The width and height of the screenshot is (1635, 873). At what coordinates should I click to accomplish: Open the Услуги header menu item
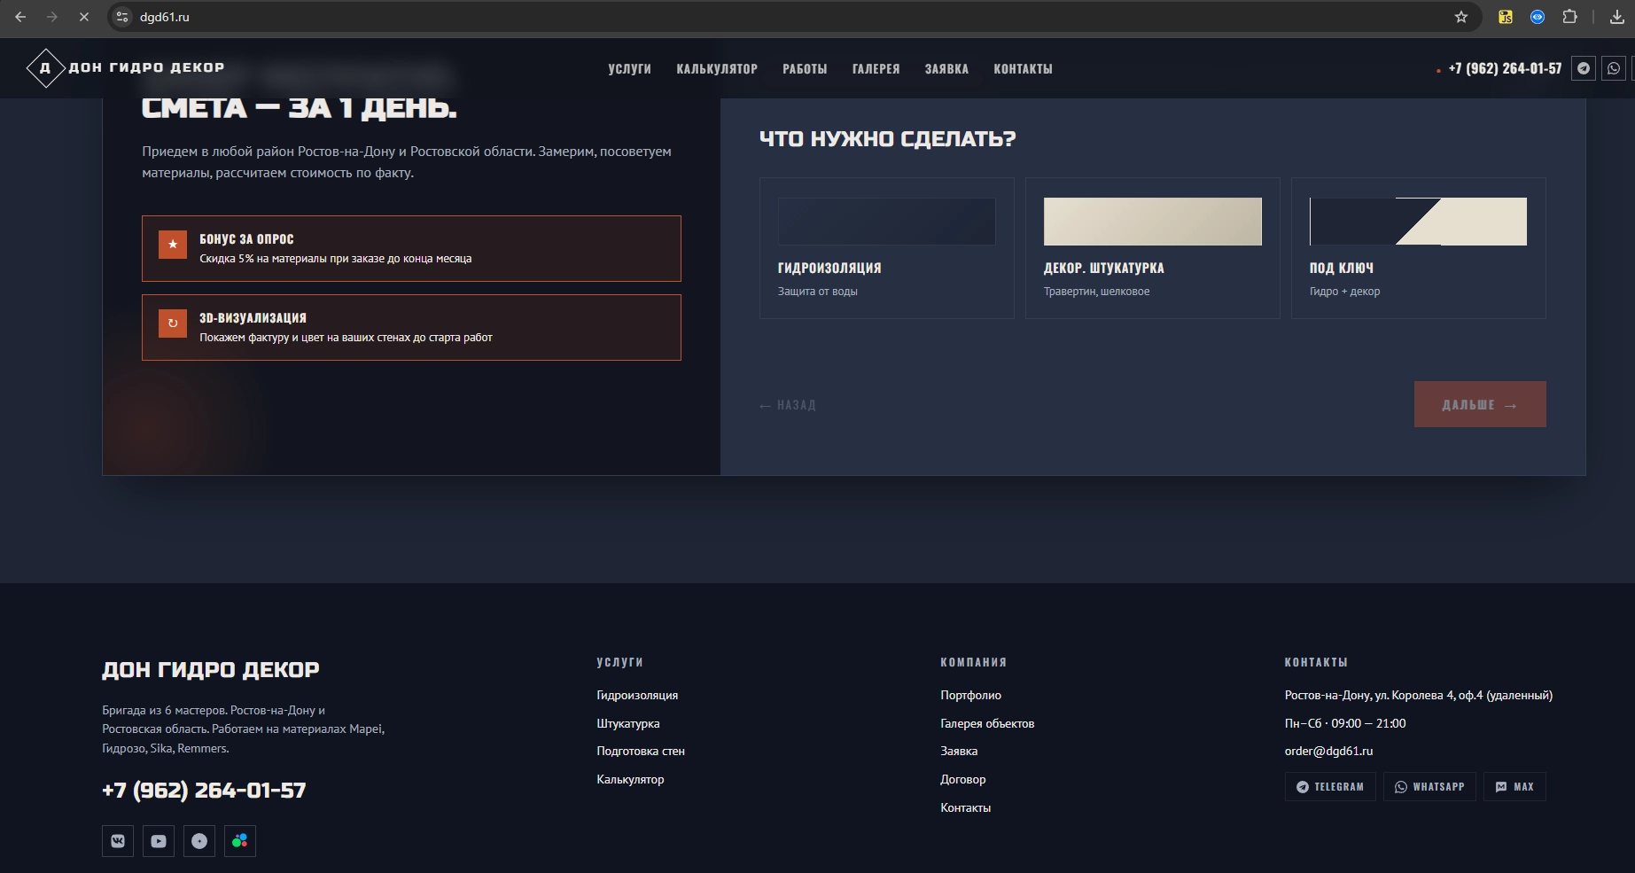(x=629, y=69)
